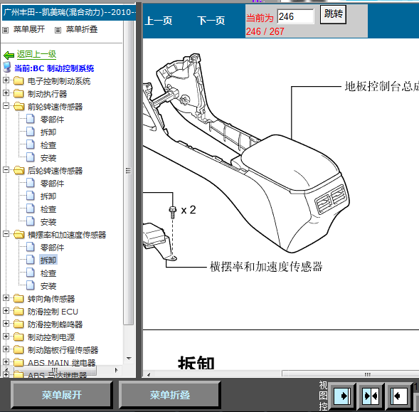Go to next page via 下一页
This screenshot has width=419, height=412.
coord(211,21)
